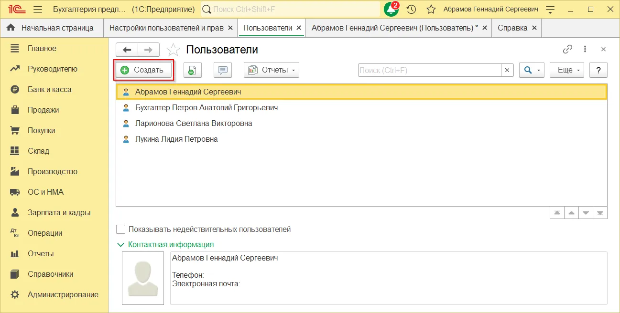Switch to Настройки пользователей и прав tab

[166, 28]
